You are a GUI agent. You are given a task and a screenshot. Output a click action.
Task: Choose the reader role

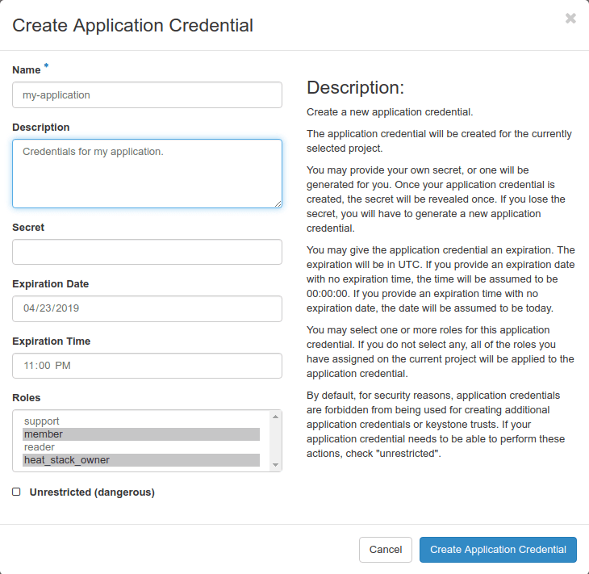(40, 447)
